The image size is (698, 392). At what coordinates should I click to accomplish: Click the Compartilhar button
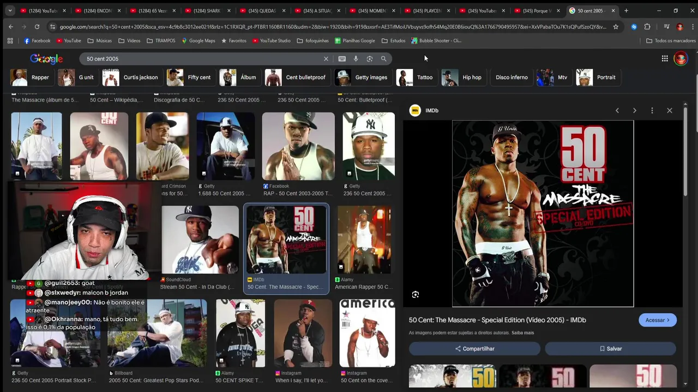click(x=474, y=348)
